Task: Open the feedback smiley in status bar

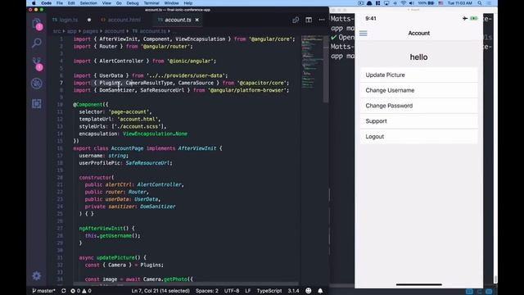Action: coord(309,291)
